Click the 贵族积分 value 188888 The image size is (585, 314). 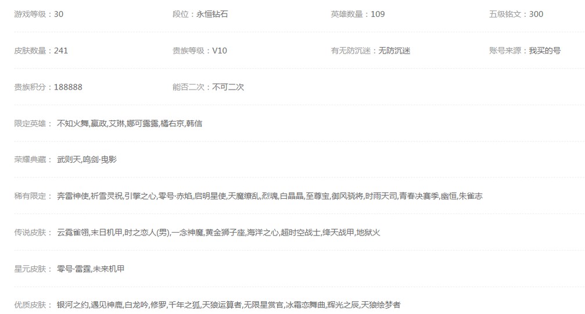[x=68, y=87]
